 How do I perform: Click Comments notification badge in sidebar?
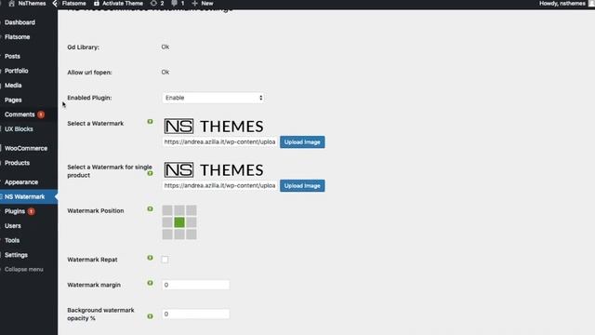[x=41, y=114]
